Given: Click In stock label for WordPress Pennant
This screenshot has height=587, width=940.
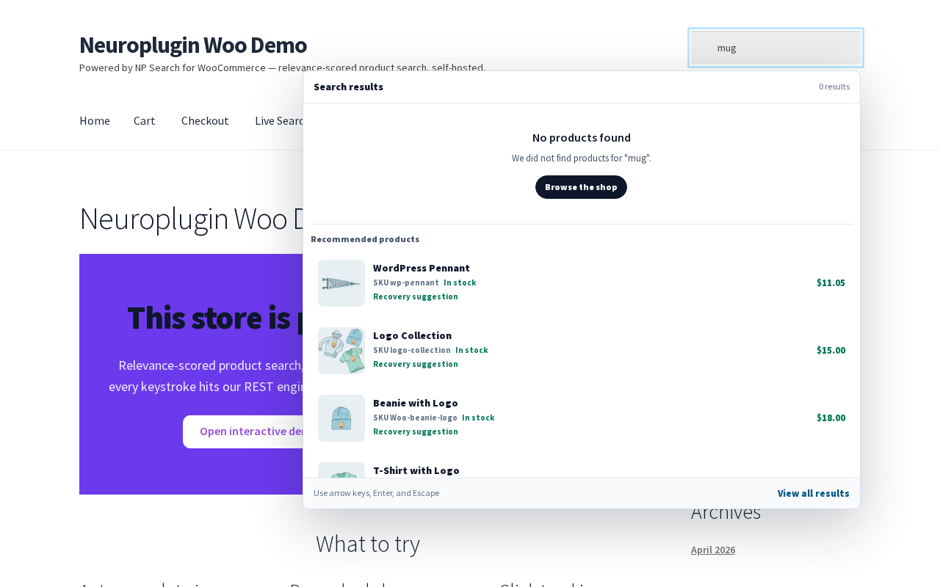Looking at the screenshot, I should 460,282.
